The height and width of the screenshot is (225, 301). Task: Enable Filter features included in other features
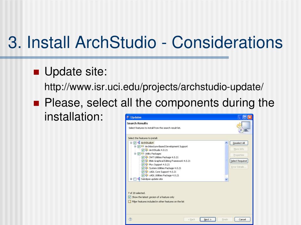pos(130,202)
